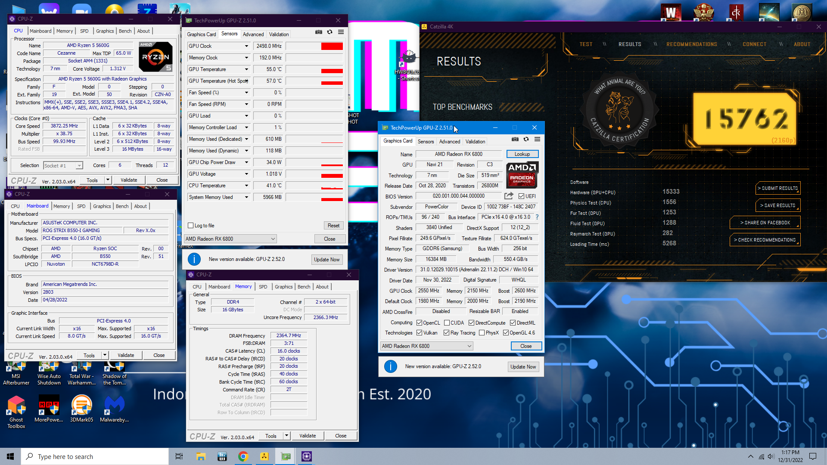827x465 pixels.
Task: Toggle the DirectML checkbox
Action: 513,323
